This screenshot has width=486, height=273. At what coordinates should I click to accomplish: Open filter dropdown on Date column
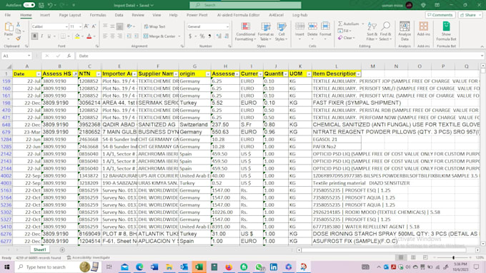pyautogui.click(x=39, y=74)
